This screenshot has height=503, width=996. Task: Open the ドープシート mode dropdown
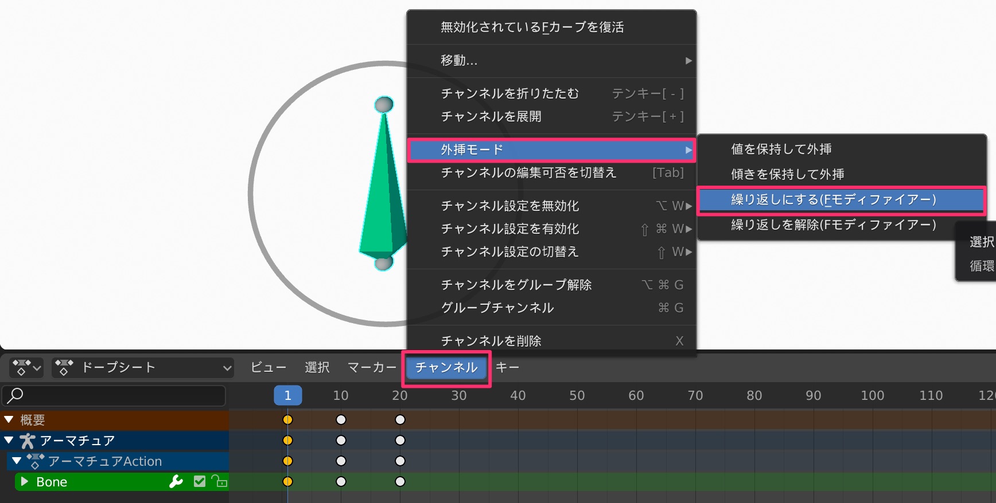pyautogui.click(x=142, y=367)
